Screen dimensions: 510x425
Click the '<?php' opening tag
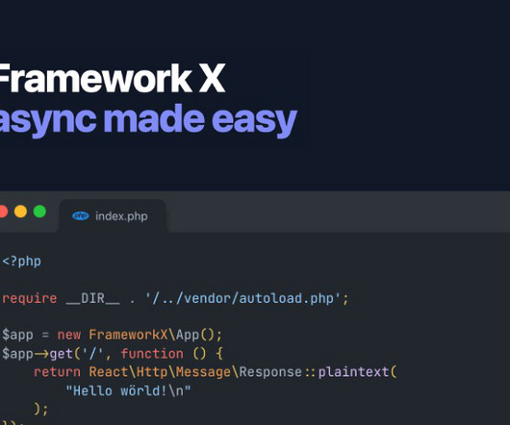tap(22, 262)
